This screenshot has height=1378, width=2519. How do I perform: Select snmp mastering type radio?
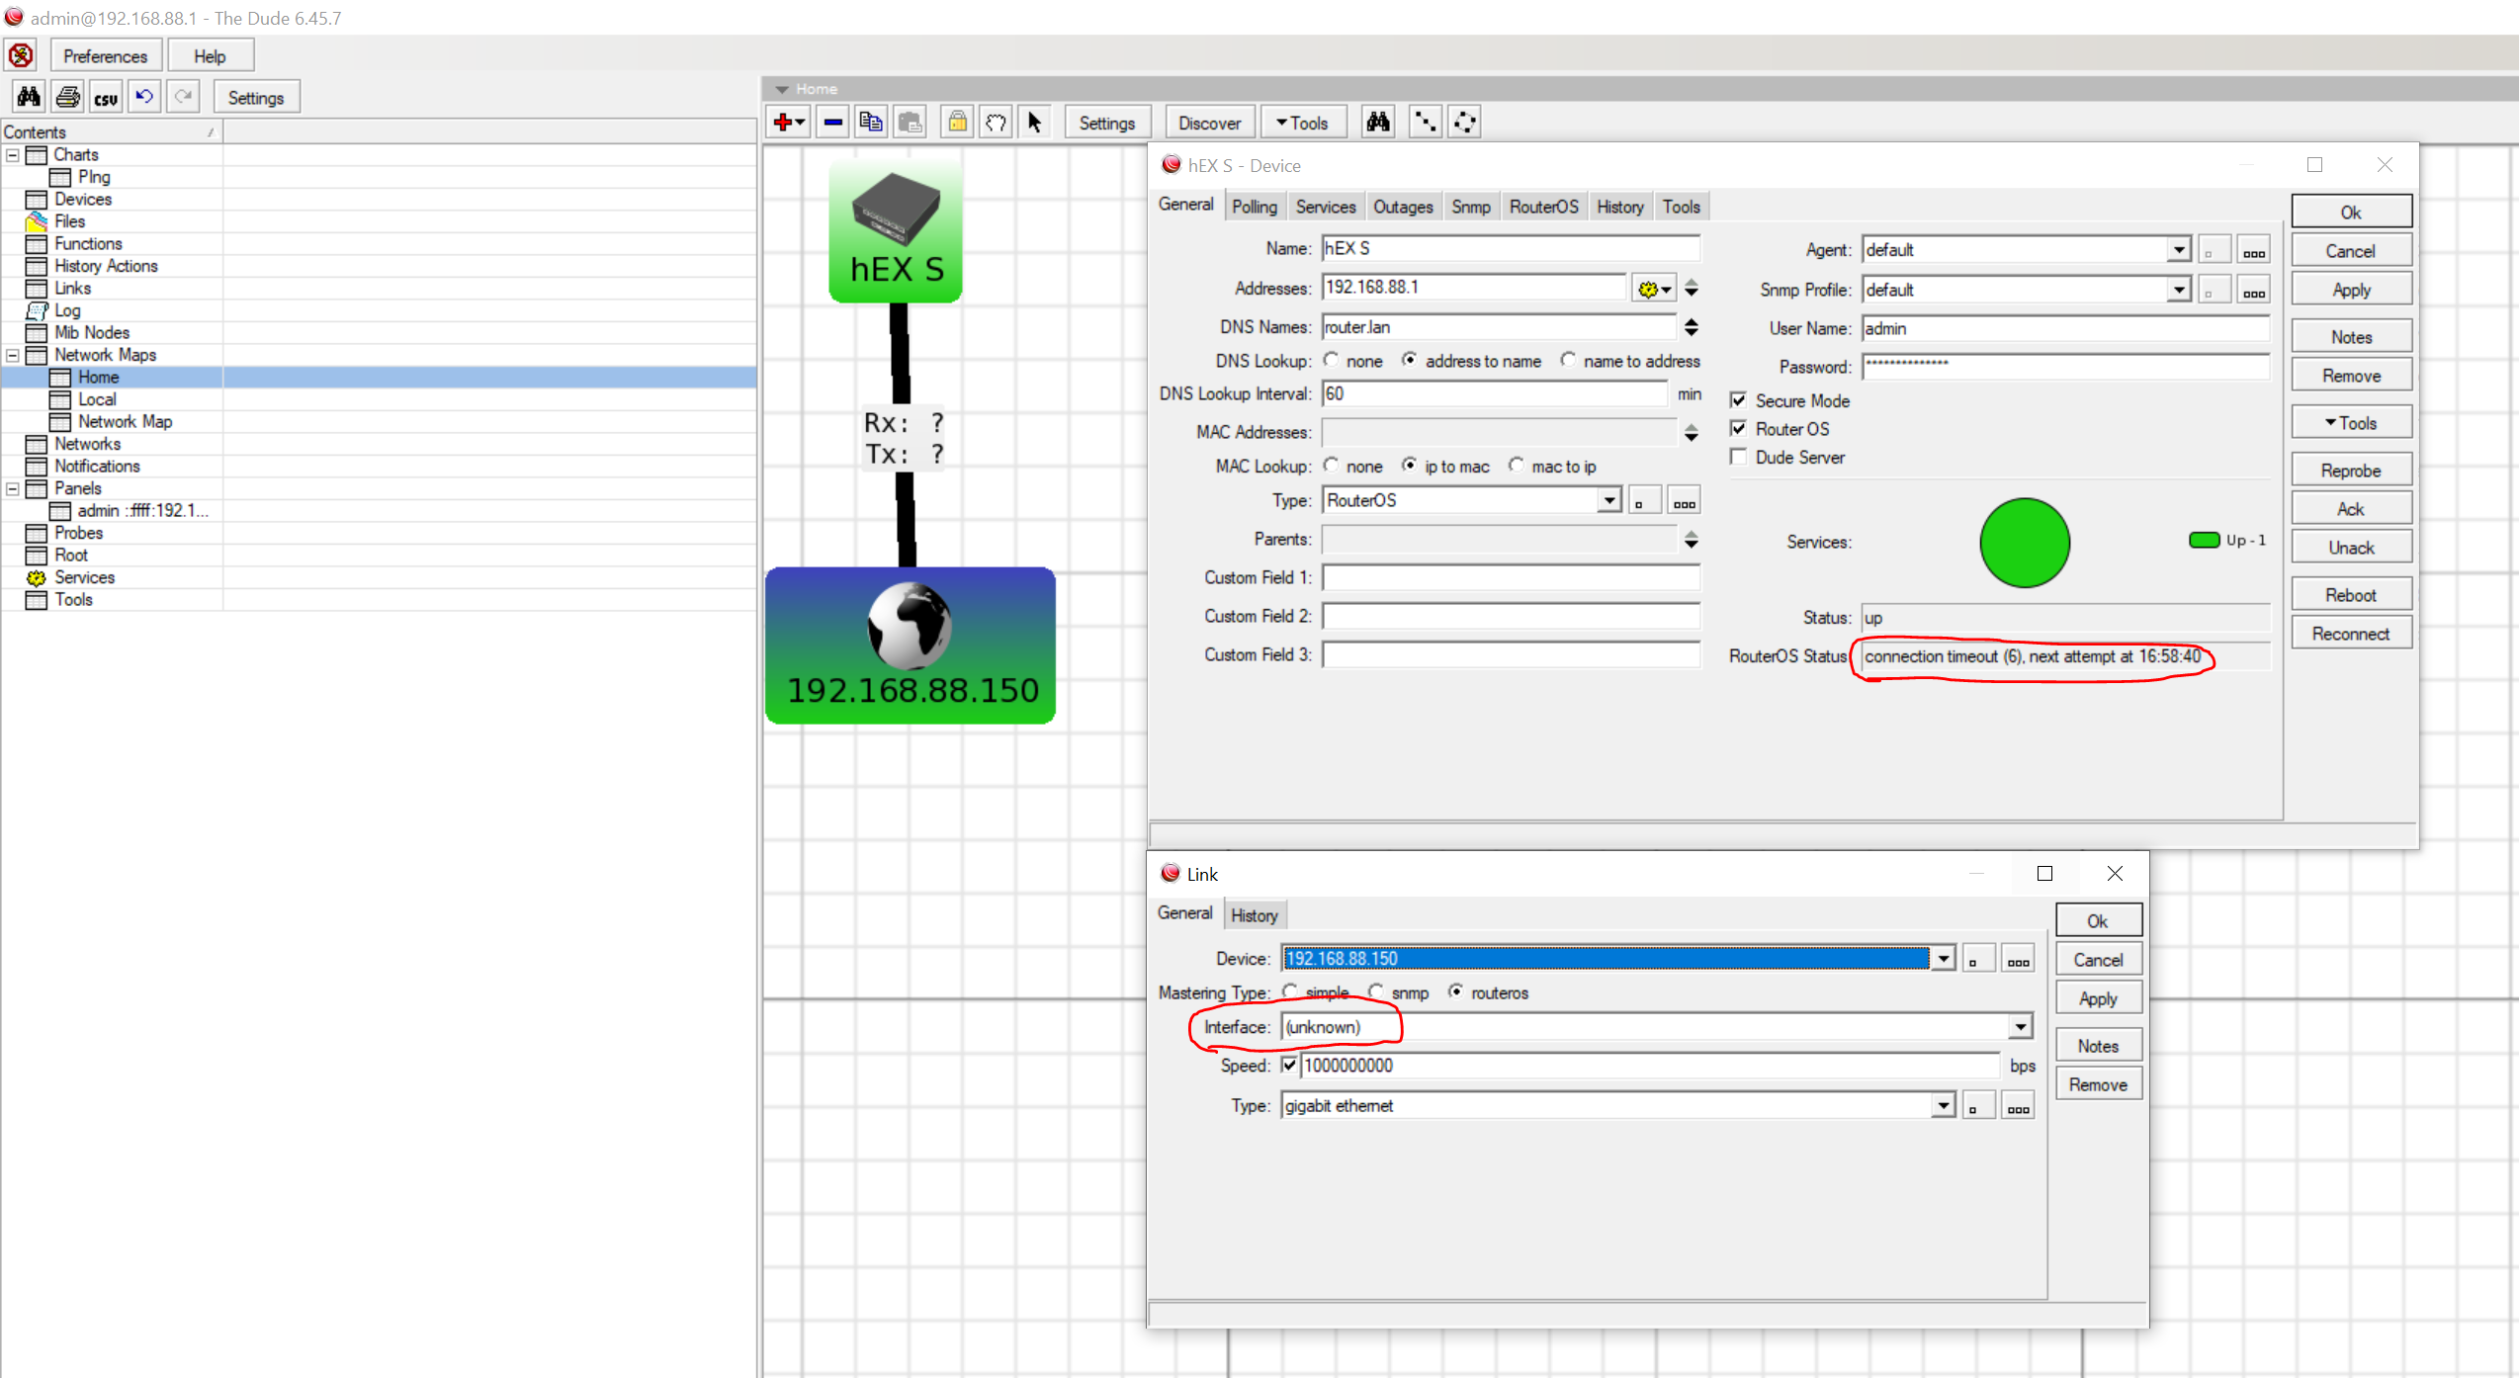click(x=1375, y=991)
